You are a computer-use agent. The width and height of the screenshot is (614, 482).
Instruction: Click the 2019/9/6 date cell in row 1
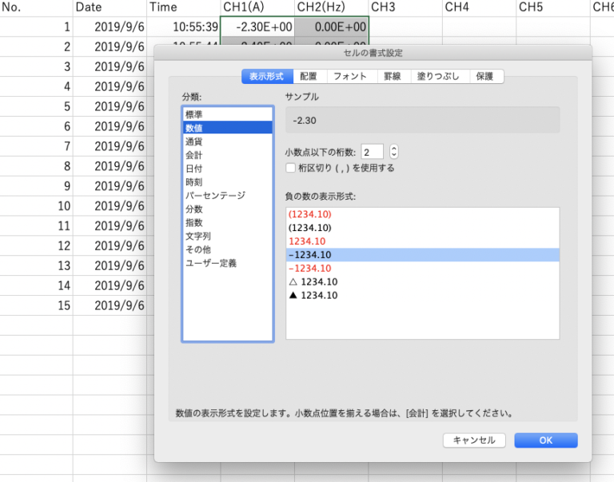tap(110, 26)
